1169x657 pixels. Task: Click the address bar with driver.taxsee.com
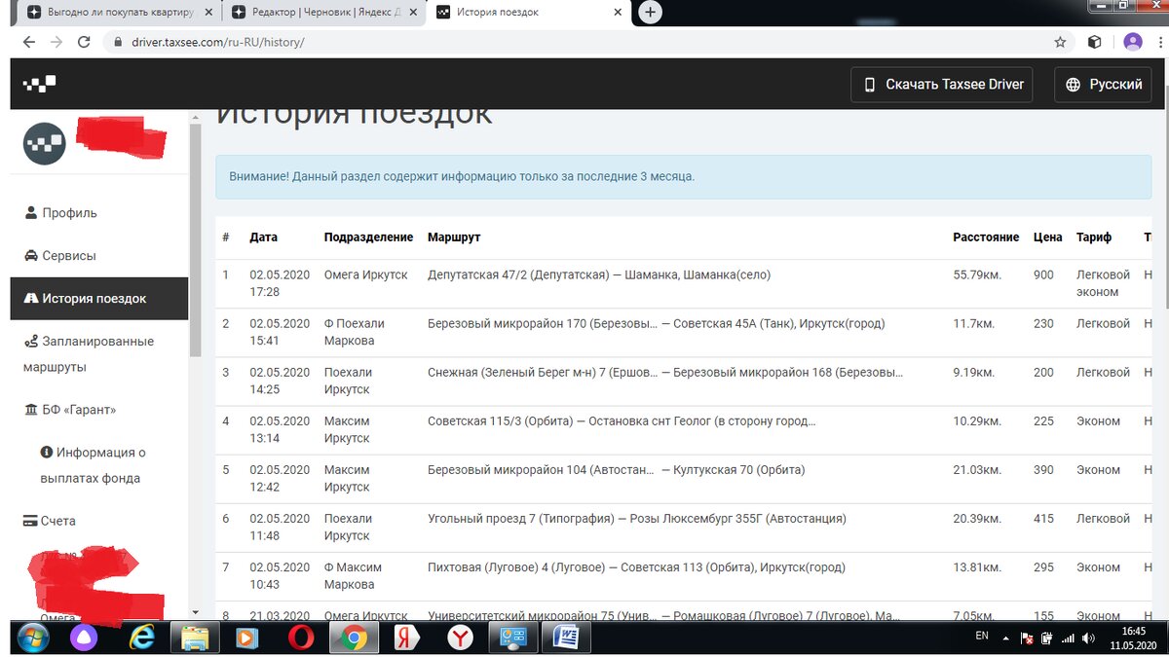point(575,42)
